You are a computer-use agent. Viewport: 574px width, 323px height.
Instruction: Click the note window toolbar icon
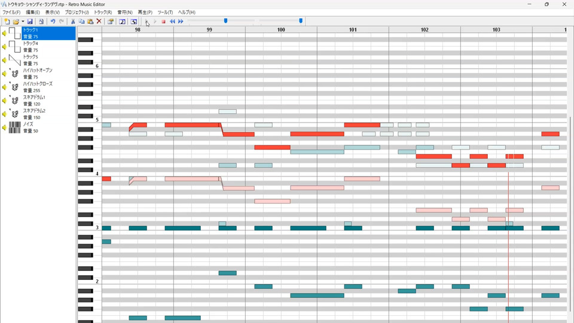click(122, 22)
